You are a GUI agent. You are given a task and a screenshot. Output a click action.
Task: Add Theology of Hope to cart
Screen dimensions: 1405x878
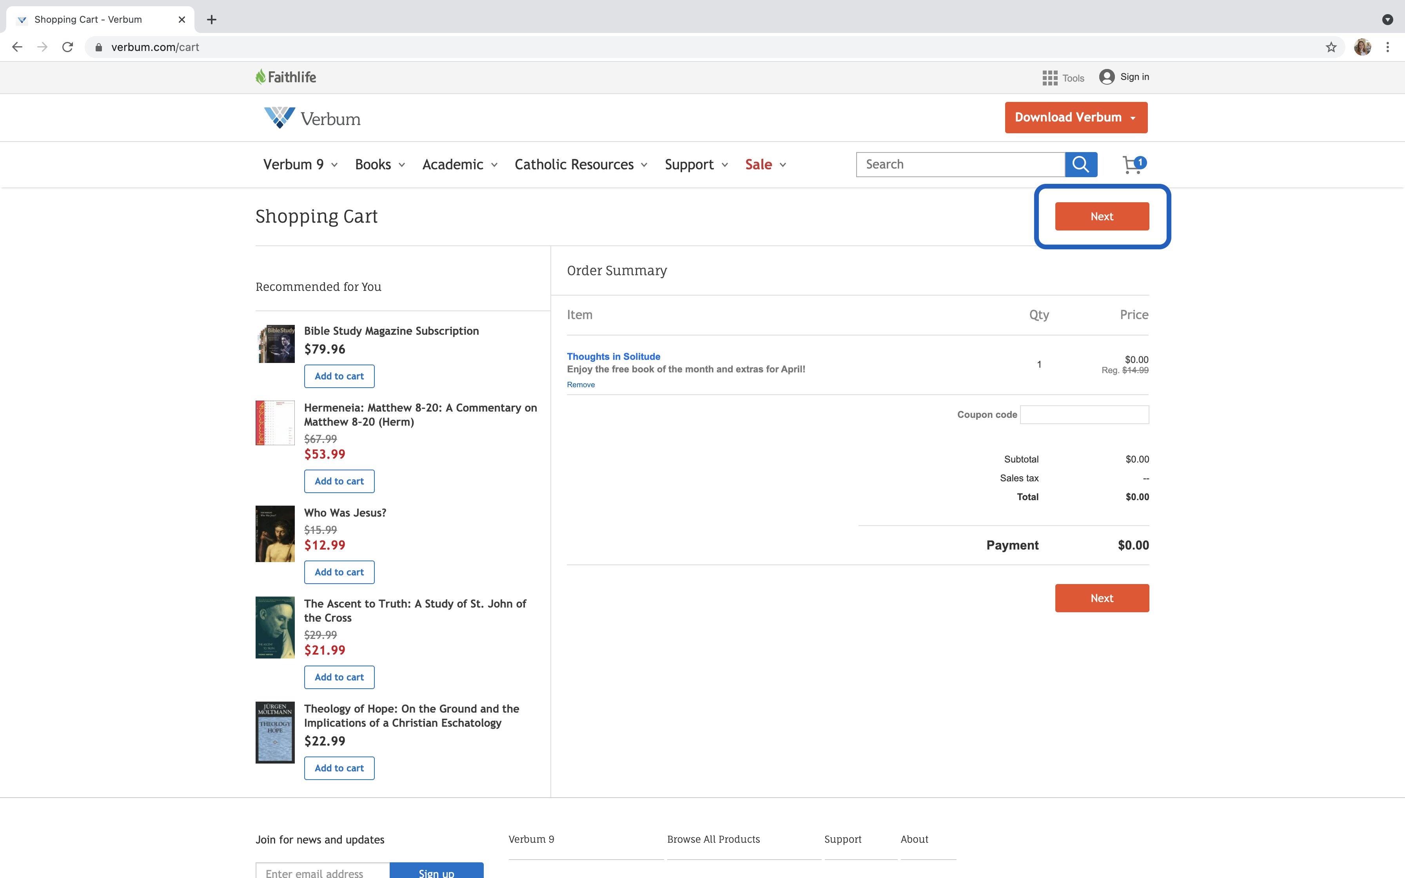[339, 768]
